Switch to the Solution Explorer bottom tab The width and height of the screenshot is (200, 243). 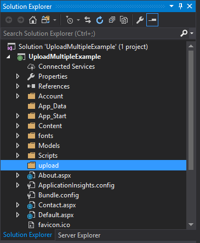(x=27, y=235)
